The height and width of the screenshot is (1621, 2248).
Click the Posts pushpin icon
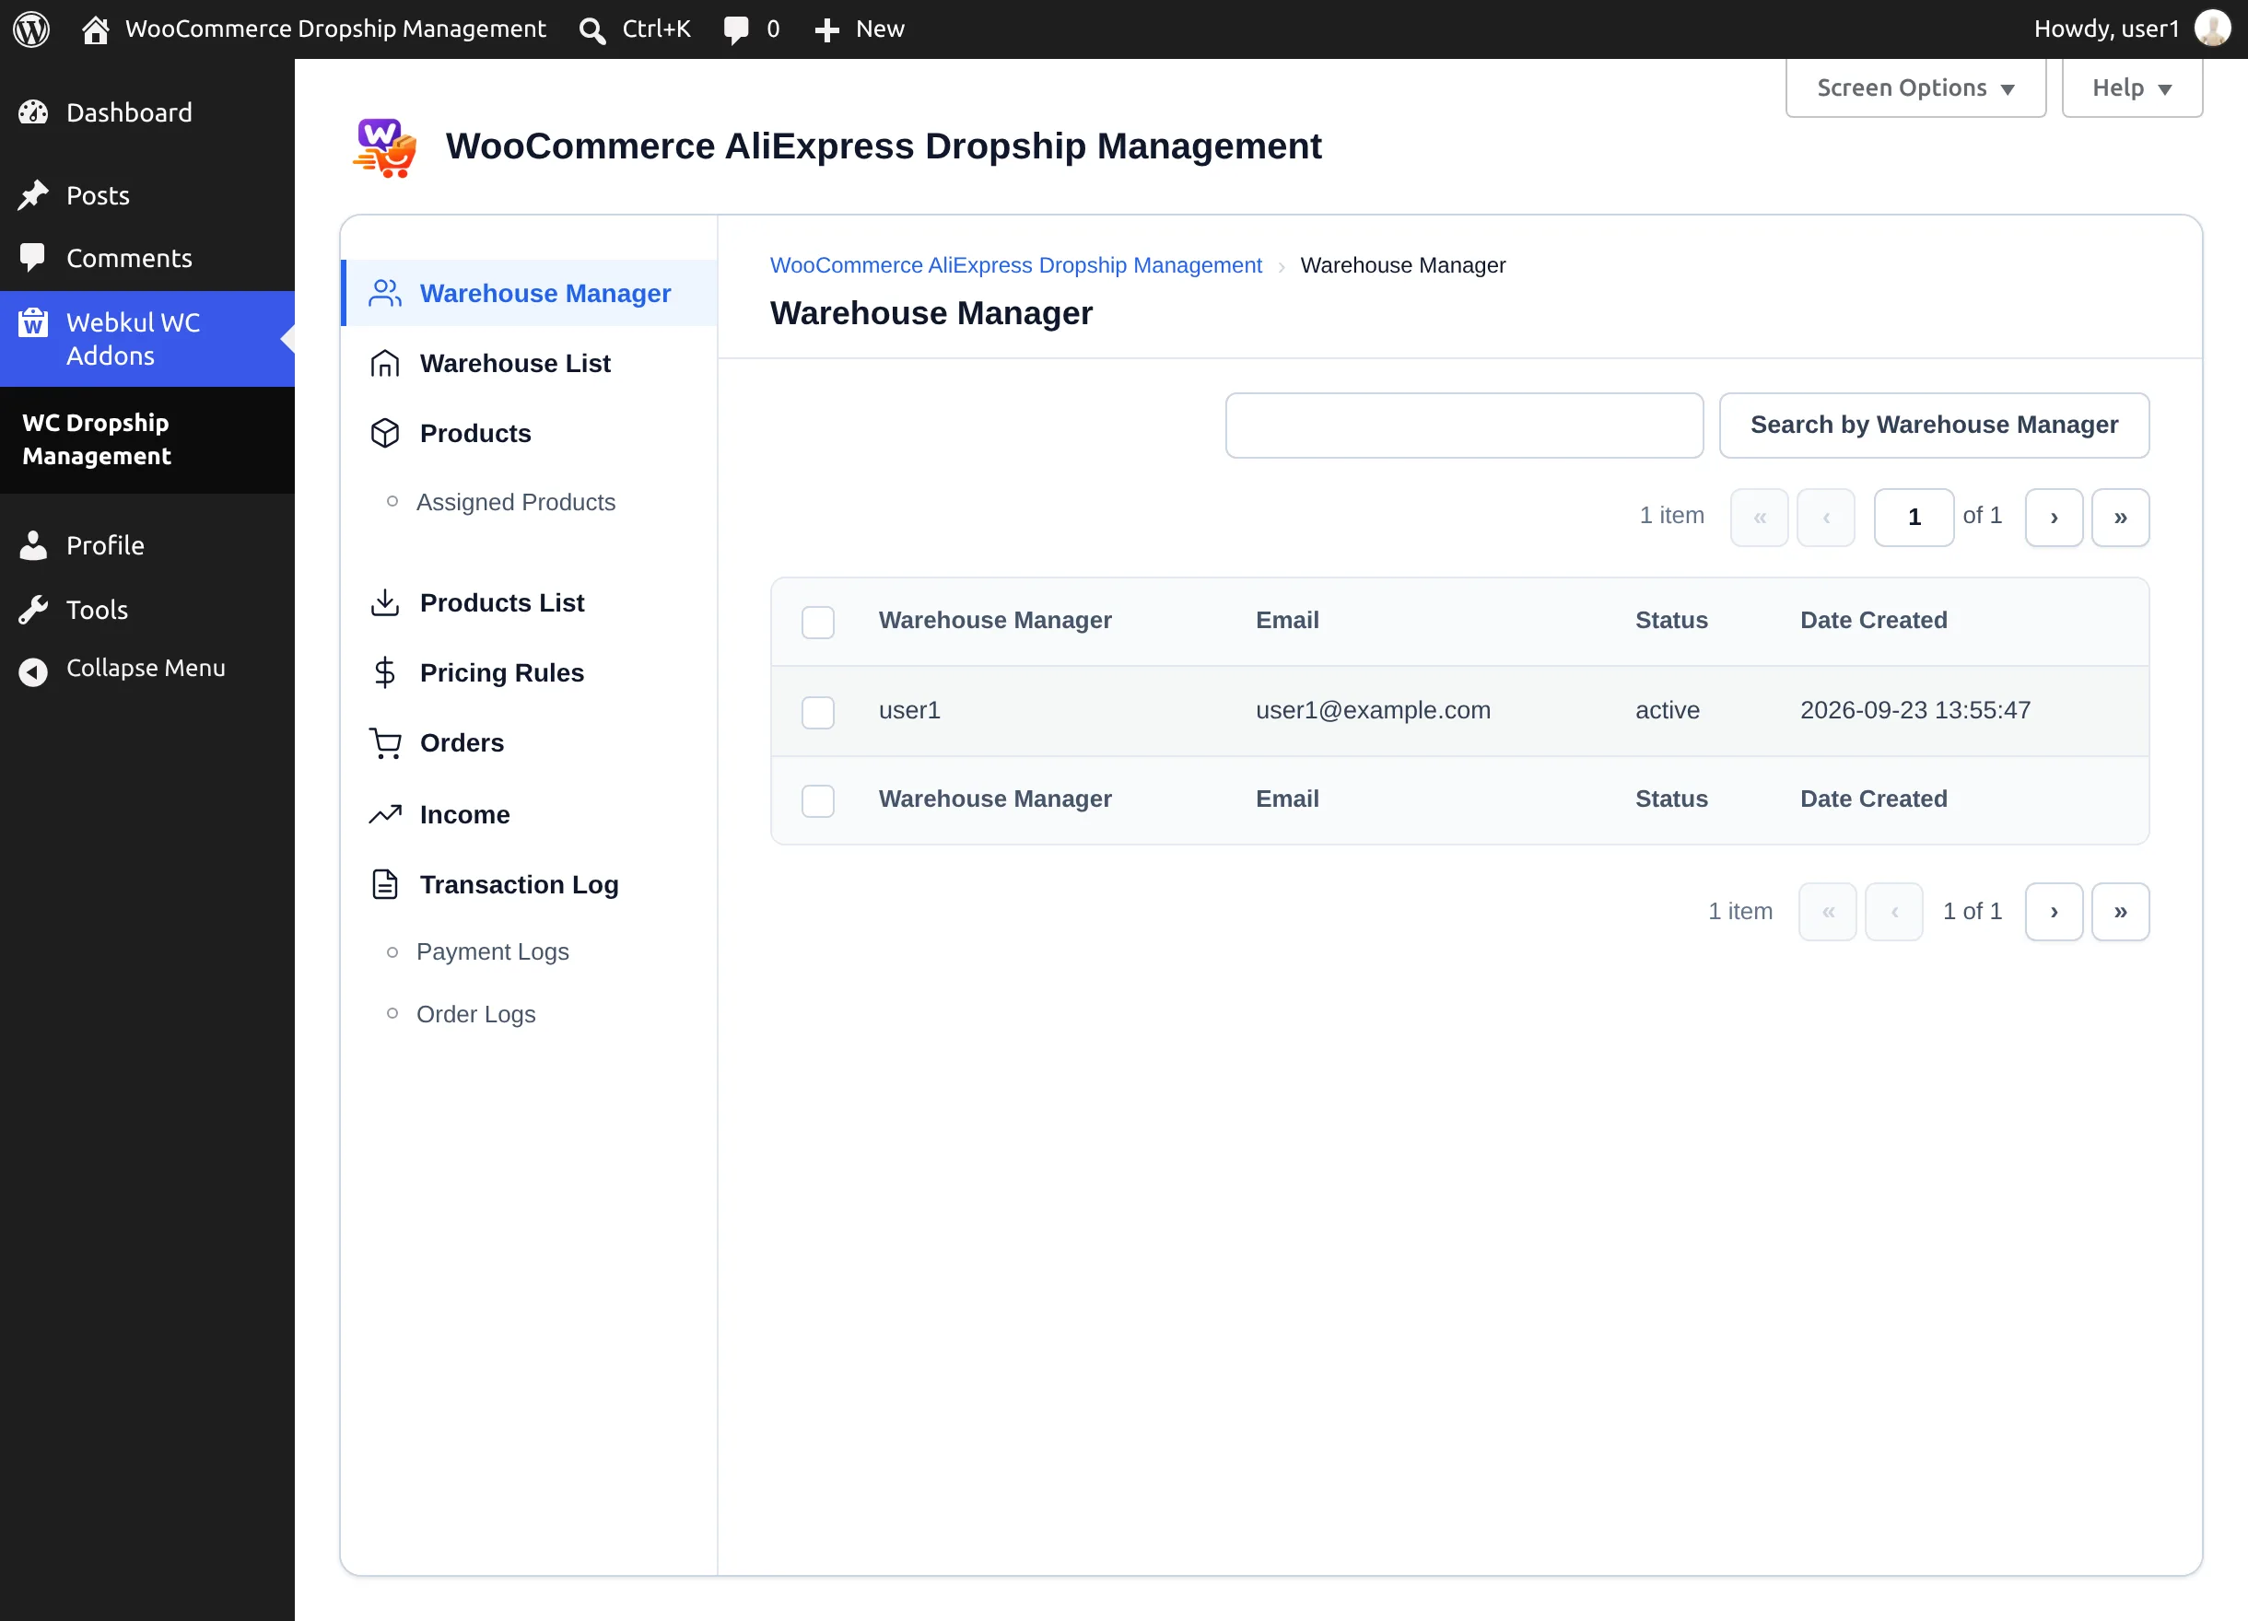33,195
